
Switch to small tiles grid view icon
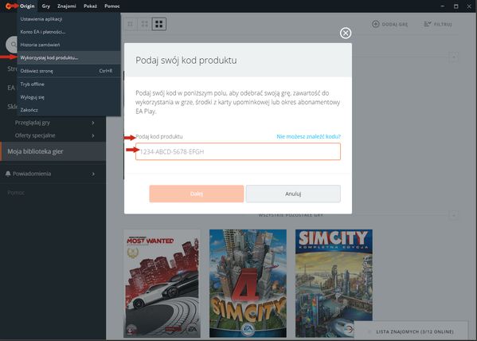[131, 24]
